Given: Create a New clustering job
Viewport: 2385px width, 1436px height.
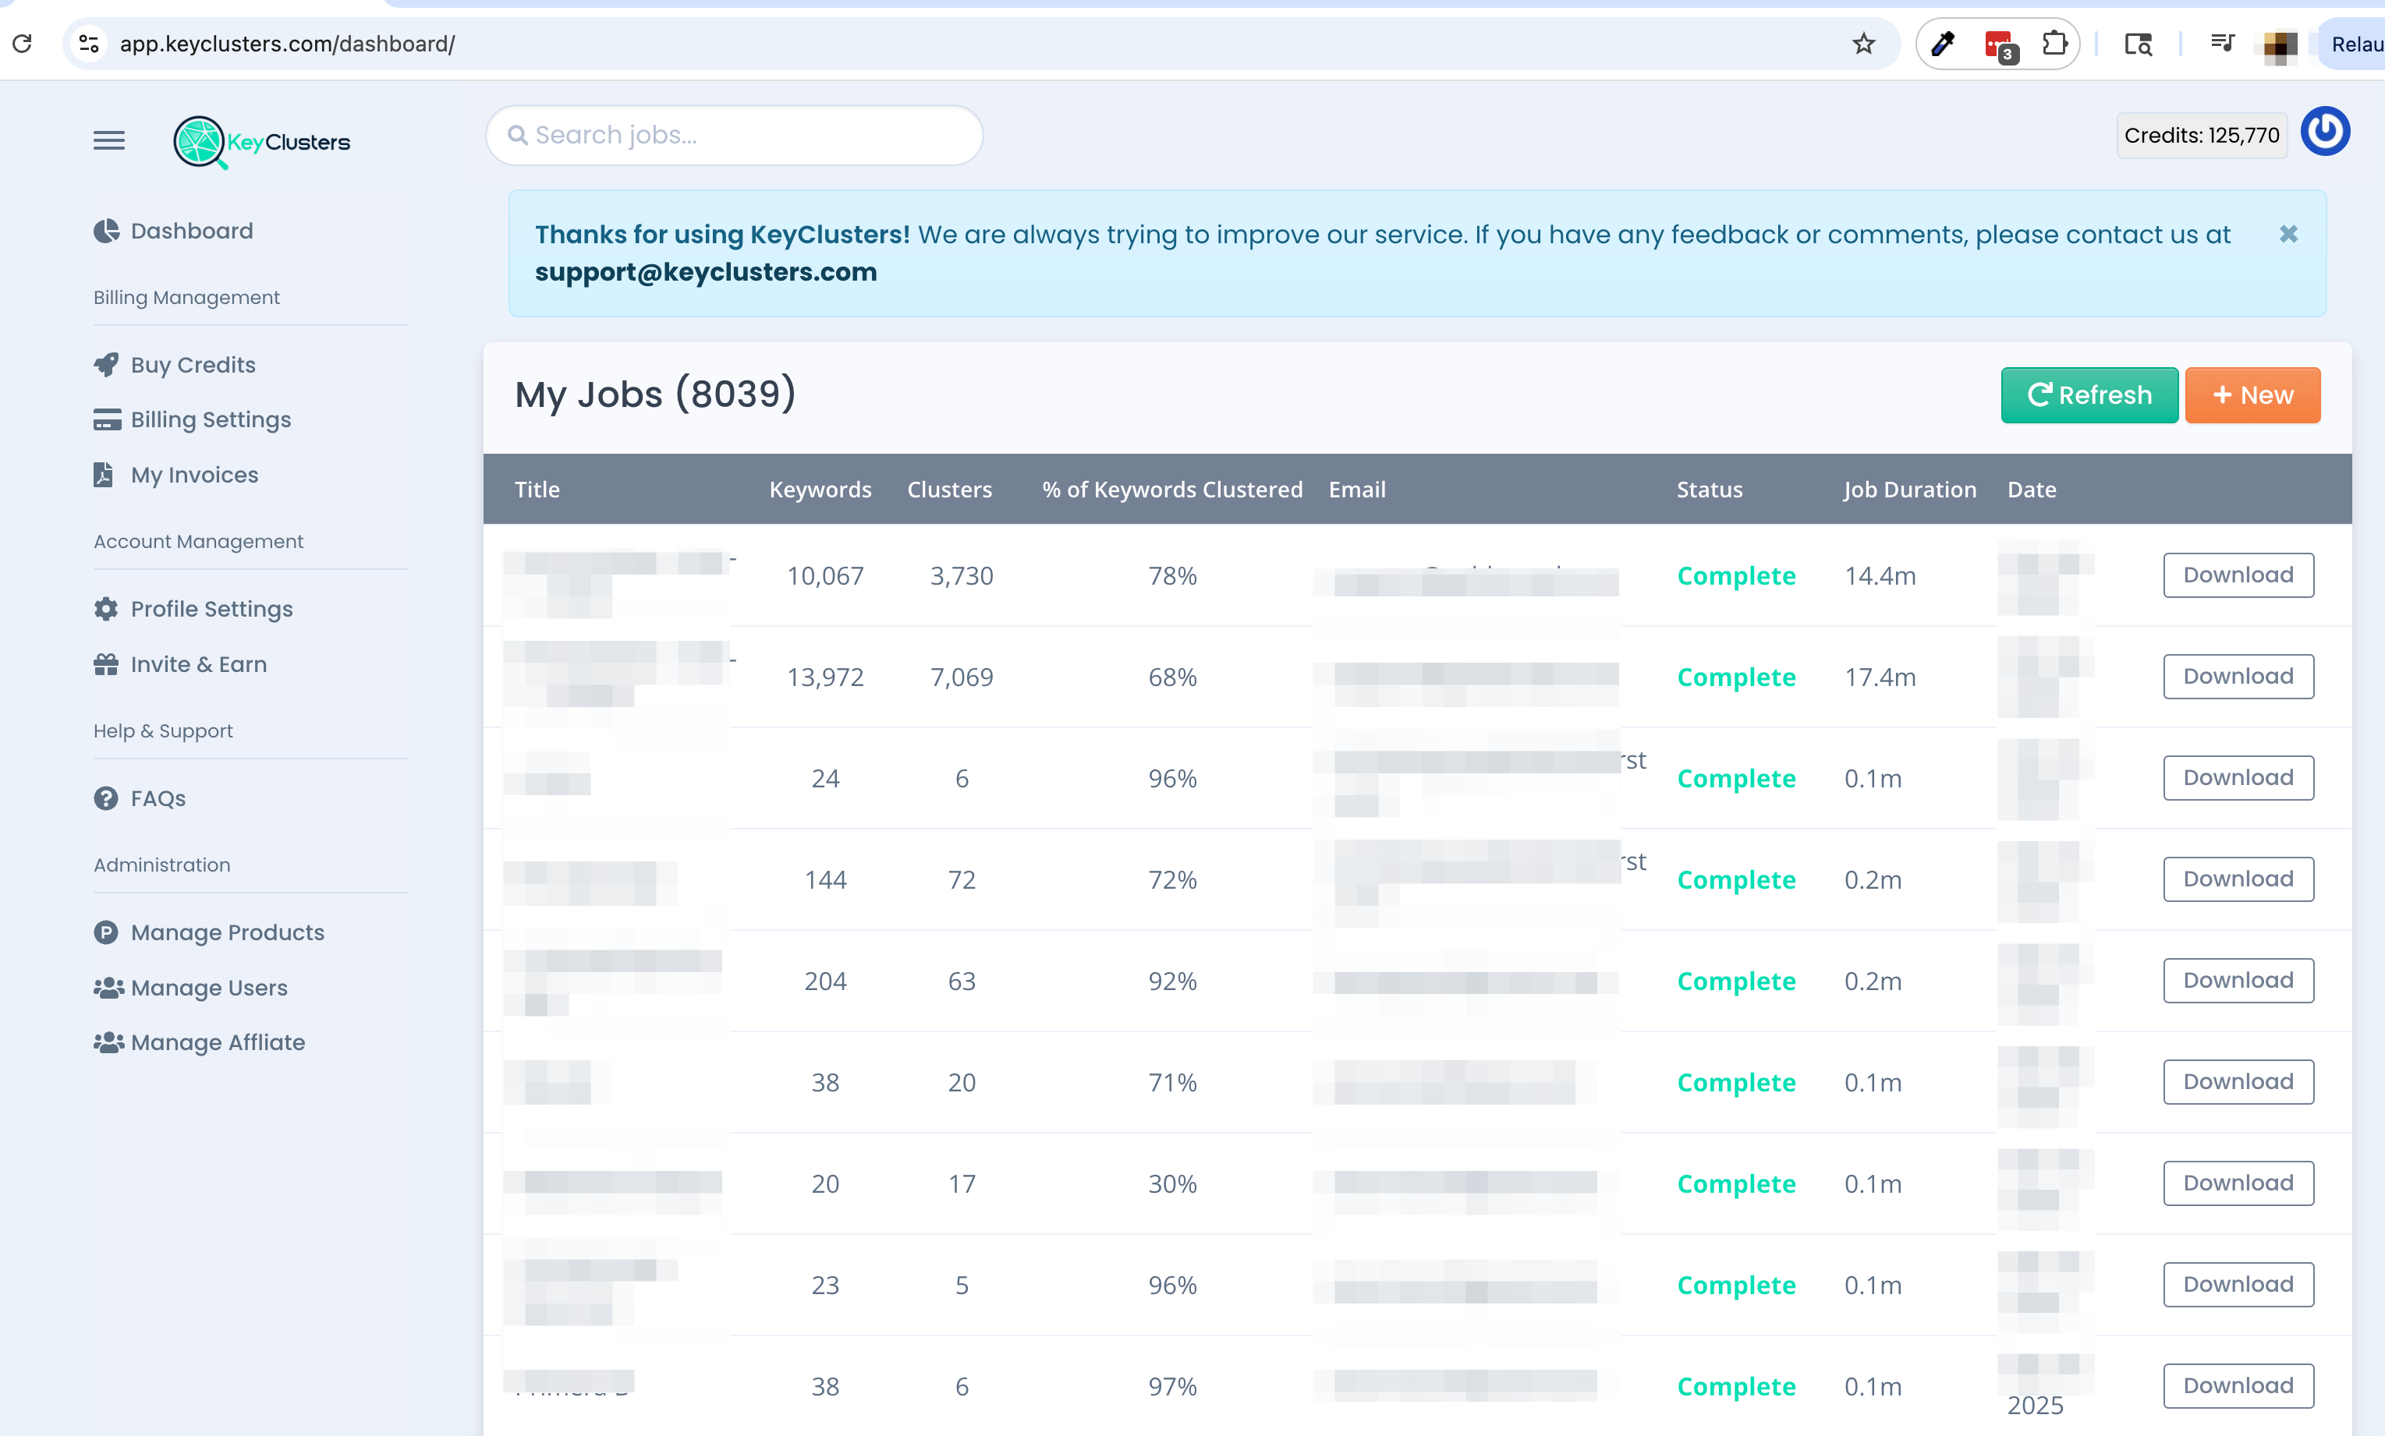Looking at the screenshot, I should coord(2252,394).
